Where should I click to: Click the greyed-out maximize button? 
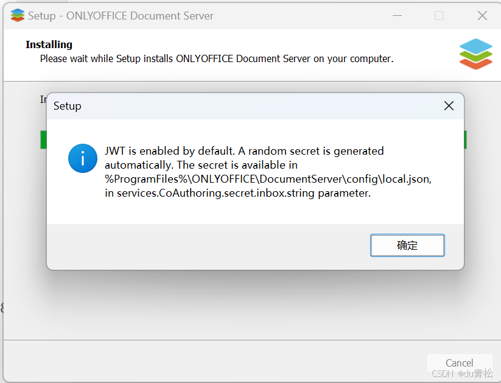(440, 15)
